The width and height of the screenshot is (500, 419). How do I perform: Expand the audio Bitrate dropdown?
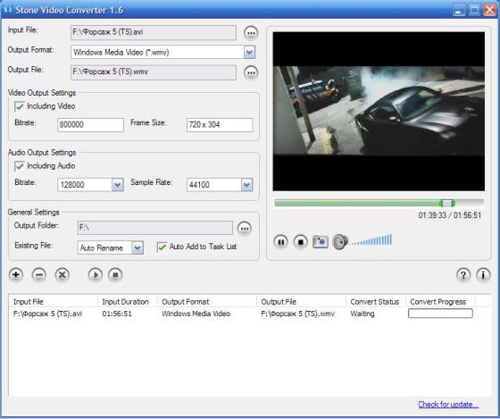pyautogui.click(x=118, y=185)
